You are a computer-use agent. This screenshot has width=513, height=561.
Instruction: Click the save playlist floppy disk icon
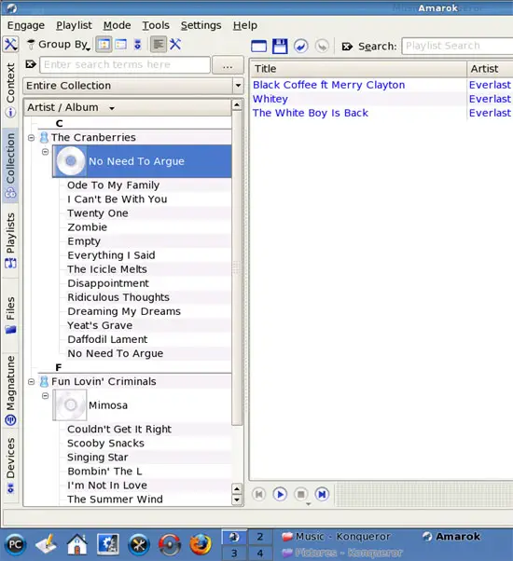click(280, 47)
